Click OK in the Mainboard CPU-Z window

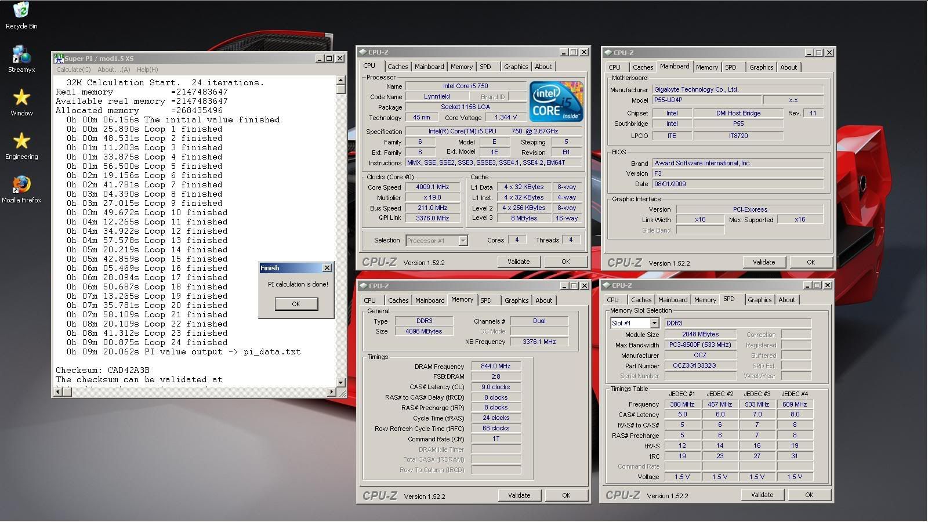pyautogui.click(x=810, y=262)
